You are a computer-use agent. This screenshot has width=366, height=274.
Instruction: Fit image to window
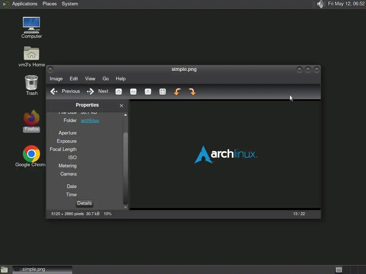pos(163,92)
